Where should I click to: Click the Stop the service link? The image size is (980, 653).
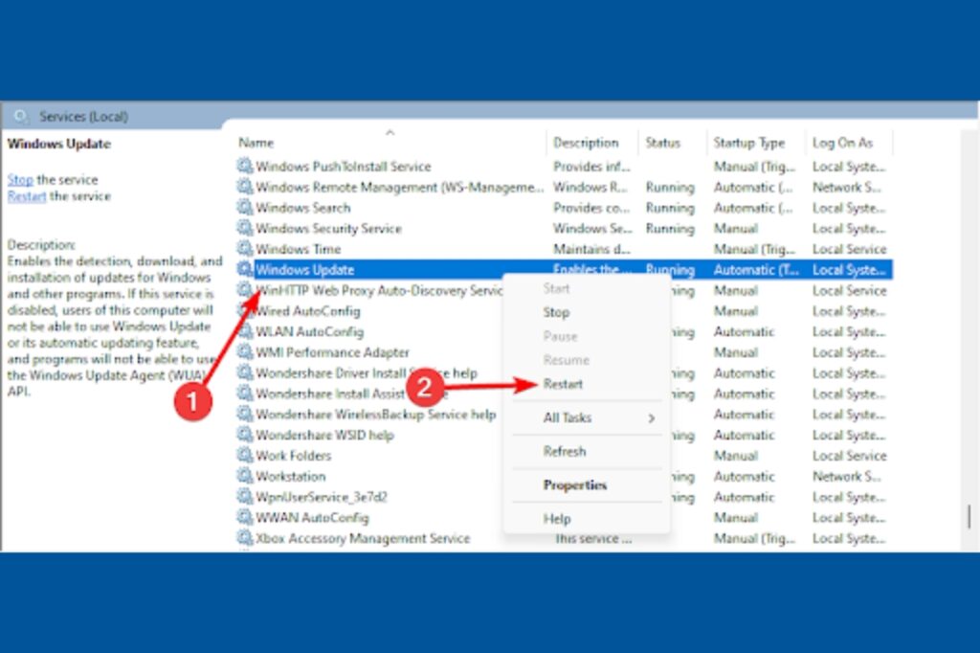pyautogui.click(x=20, y=180)
